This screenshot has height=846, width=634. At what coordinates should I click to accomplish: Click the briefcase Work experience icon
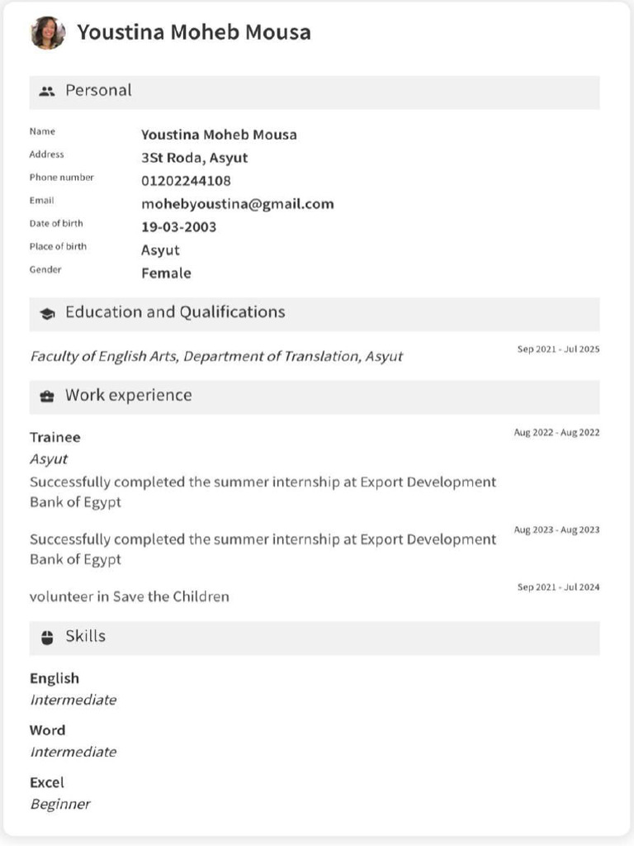click(x=47, y=397)
